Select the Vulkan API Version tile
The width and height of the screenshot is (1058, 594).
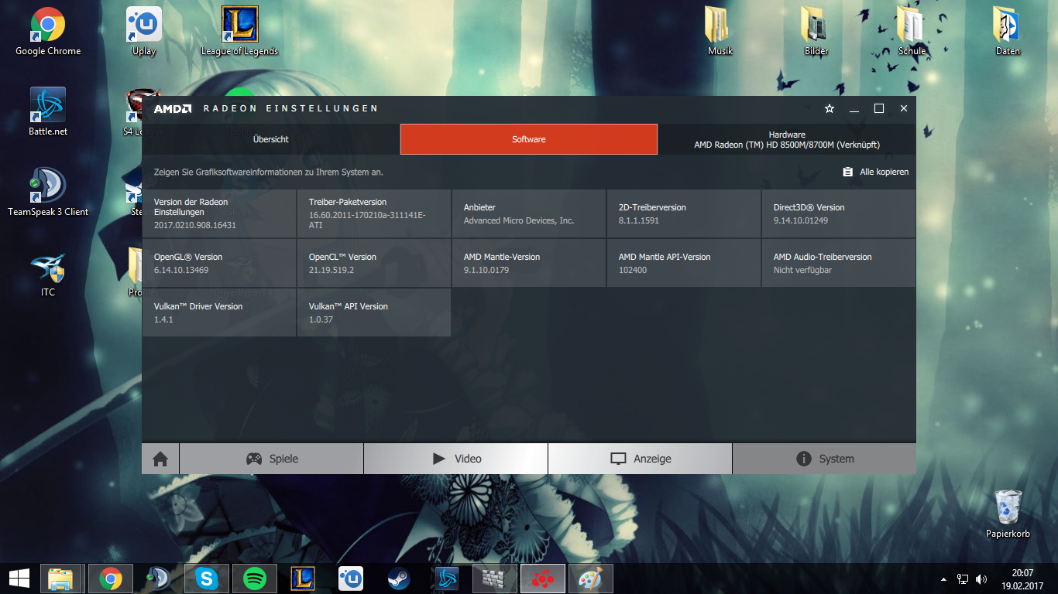[x=374, y=312]
